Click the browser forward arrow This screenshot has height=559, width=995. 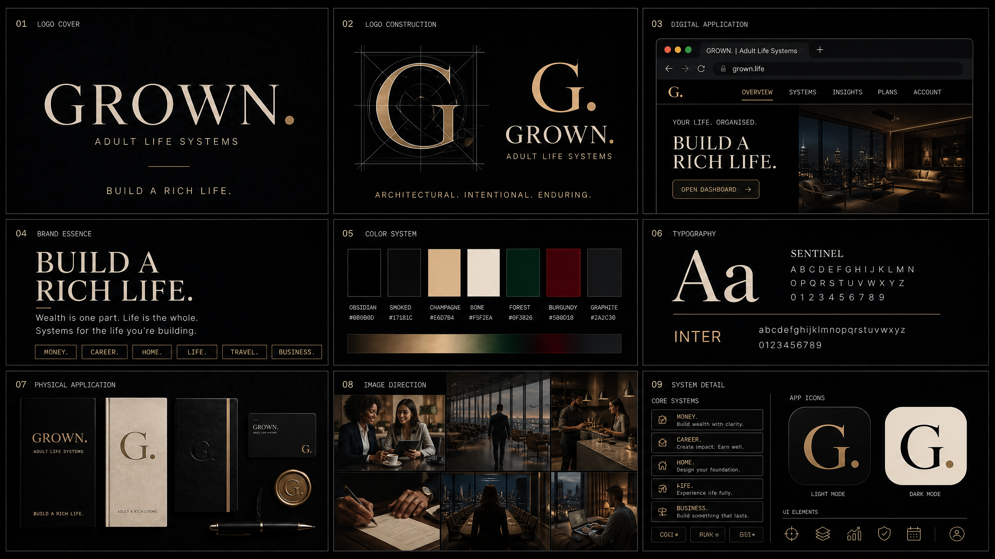[685, 69]
